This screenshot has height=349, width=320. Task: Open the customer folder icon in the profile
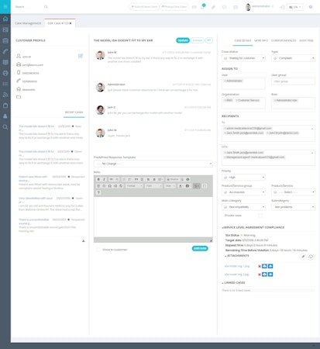pyautogui.click(x=19, y=97)
